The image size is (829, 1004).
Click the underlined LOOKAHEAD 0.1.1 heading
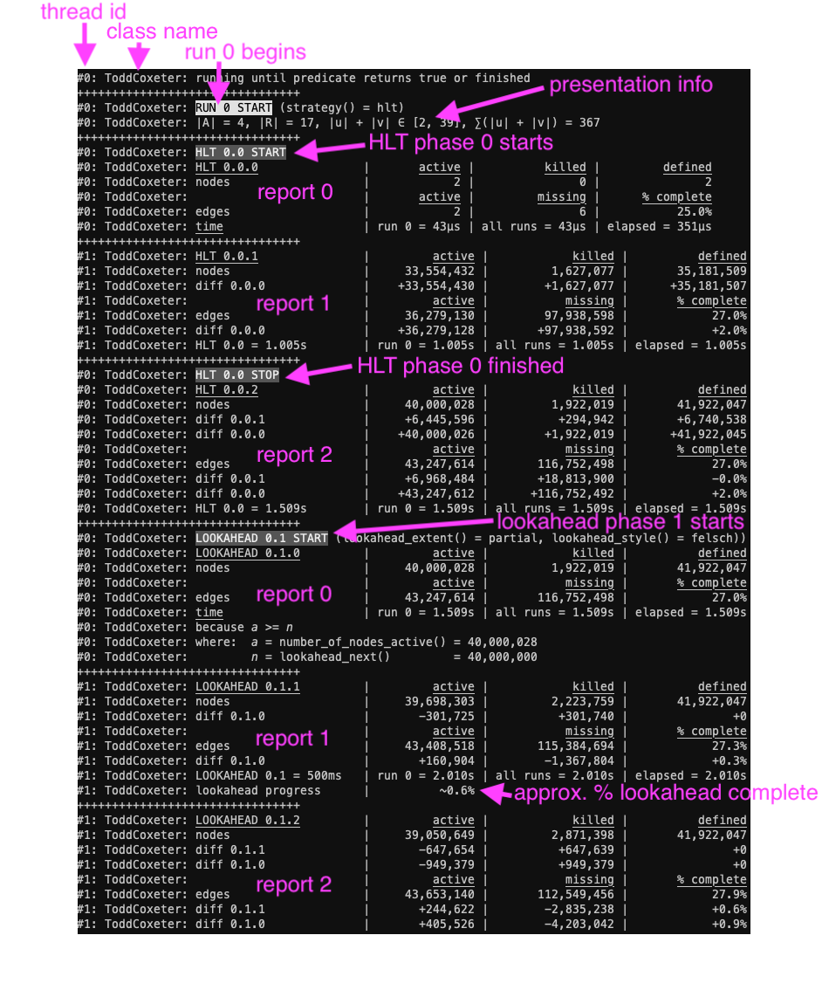click(x=247, y=687)
